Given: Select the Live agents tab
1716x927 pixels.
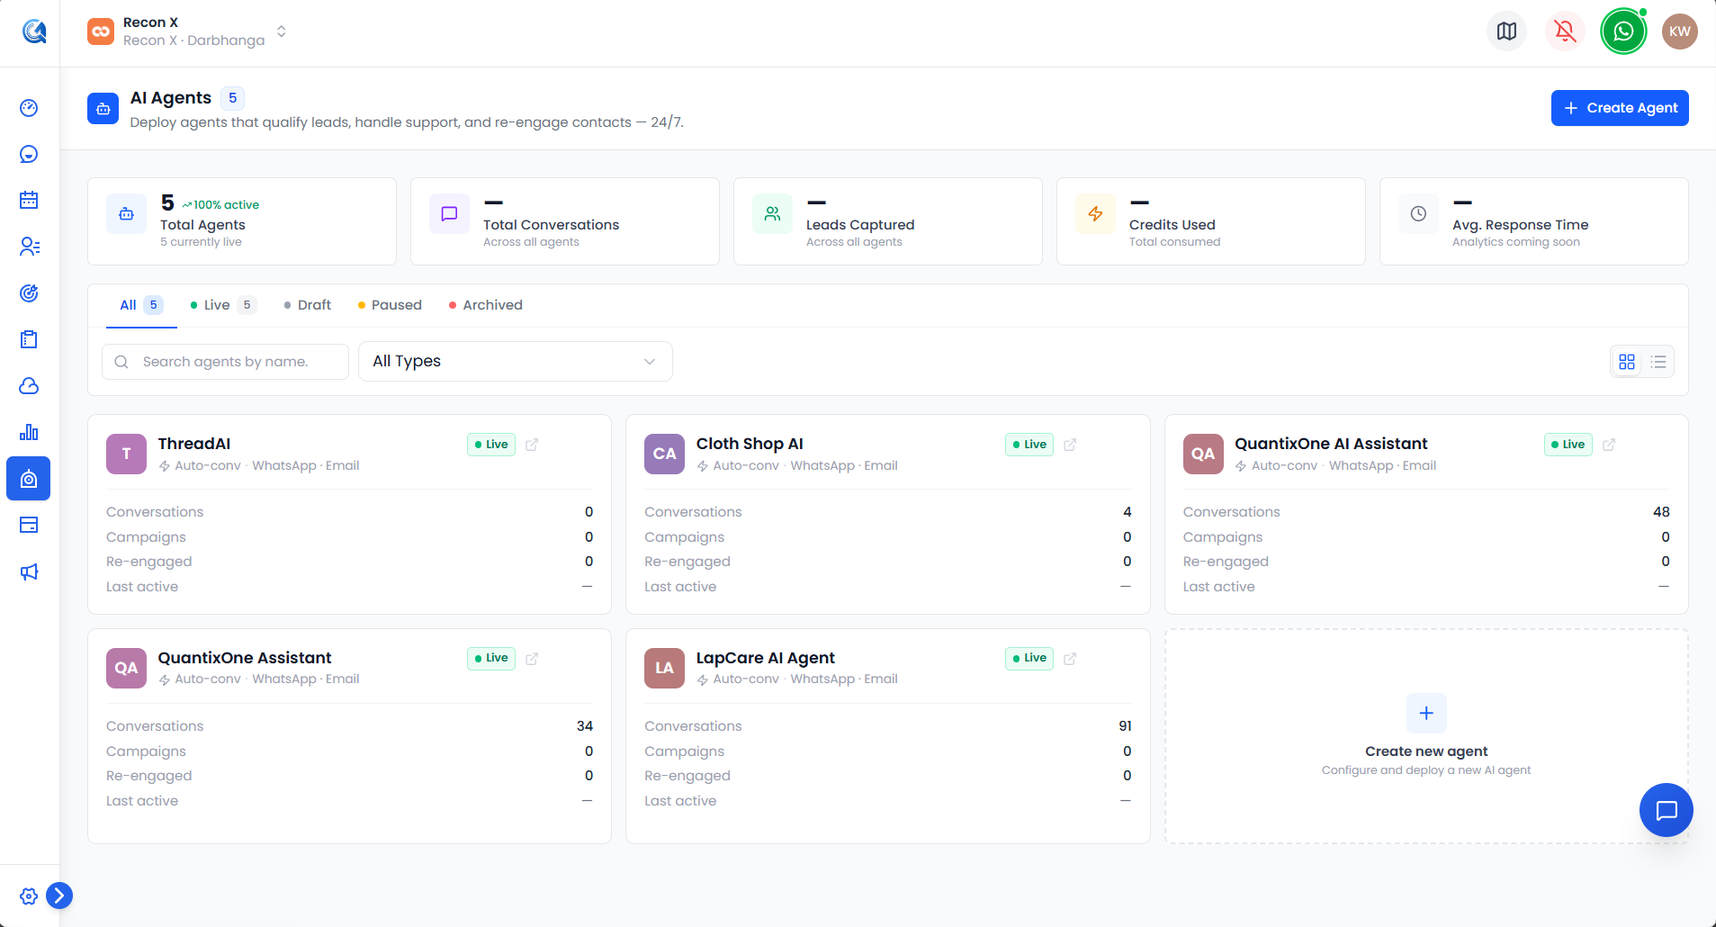Looking at the screenshot, I should [x=223, y=305].
